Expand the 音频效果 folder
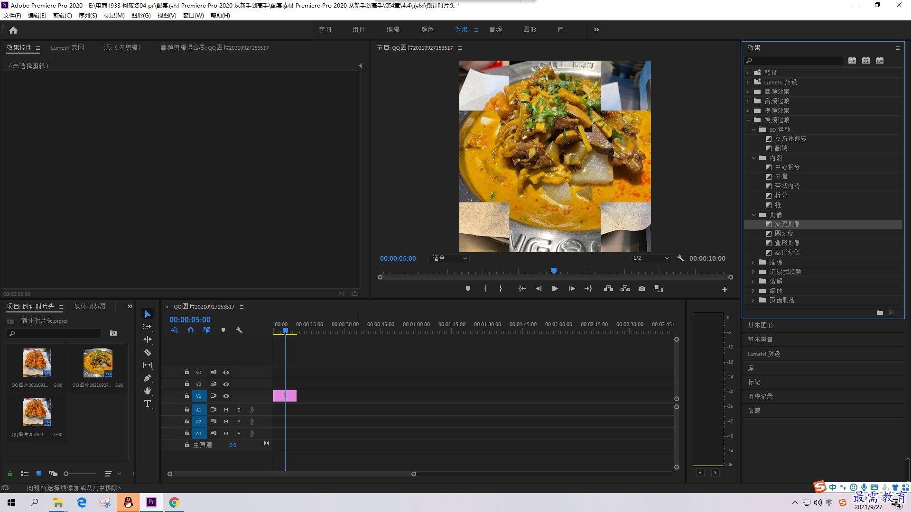 point(748,91)
